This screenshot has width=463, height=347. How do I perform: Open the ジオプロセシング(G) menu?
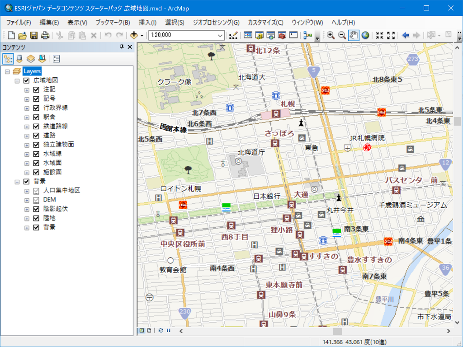click(216, 23)
